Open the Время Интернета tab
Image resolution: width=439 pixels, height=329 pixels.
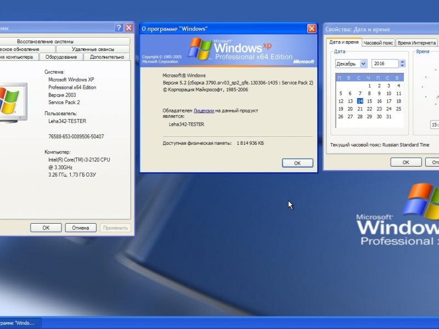(417, 43)
